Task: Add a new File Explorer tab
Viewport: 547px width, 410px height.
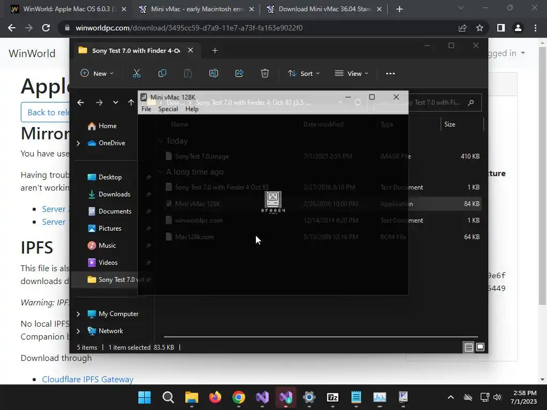Action: tap(215, 51)
